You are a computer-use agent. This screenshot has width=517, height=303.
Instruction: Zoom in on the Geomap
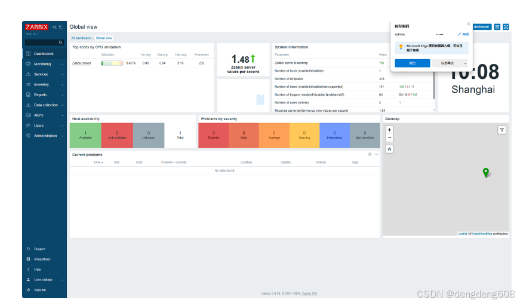coord(389,130)
